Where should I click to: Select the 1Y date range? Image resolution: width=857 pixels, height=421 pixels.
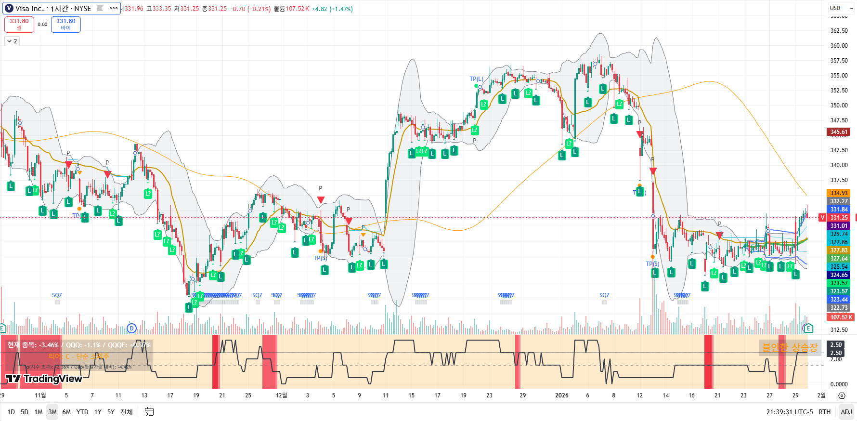[x=98, y=412]
